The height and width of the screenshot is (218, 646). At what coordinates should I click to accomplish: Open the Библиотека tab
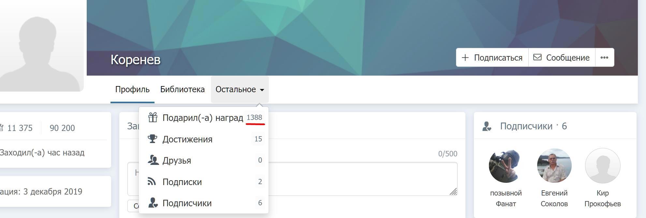tap(182, 89)
